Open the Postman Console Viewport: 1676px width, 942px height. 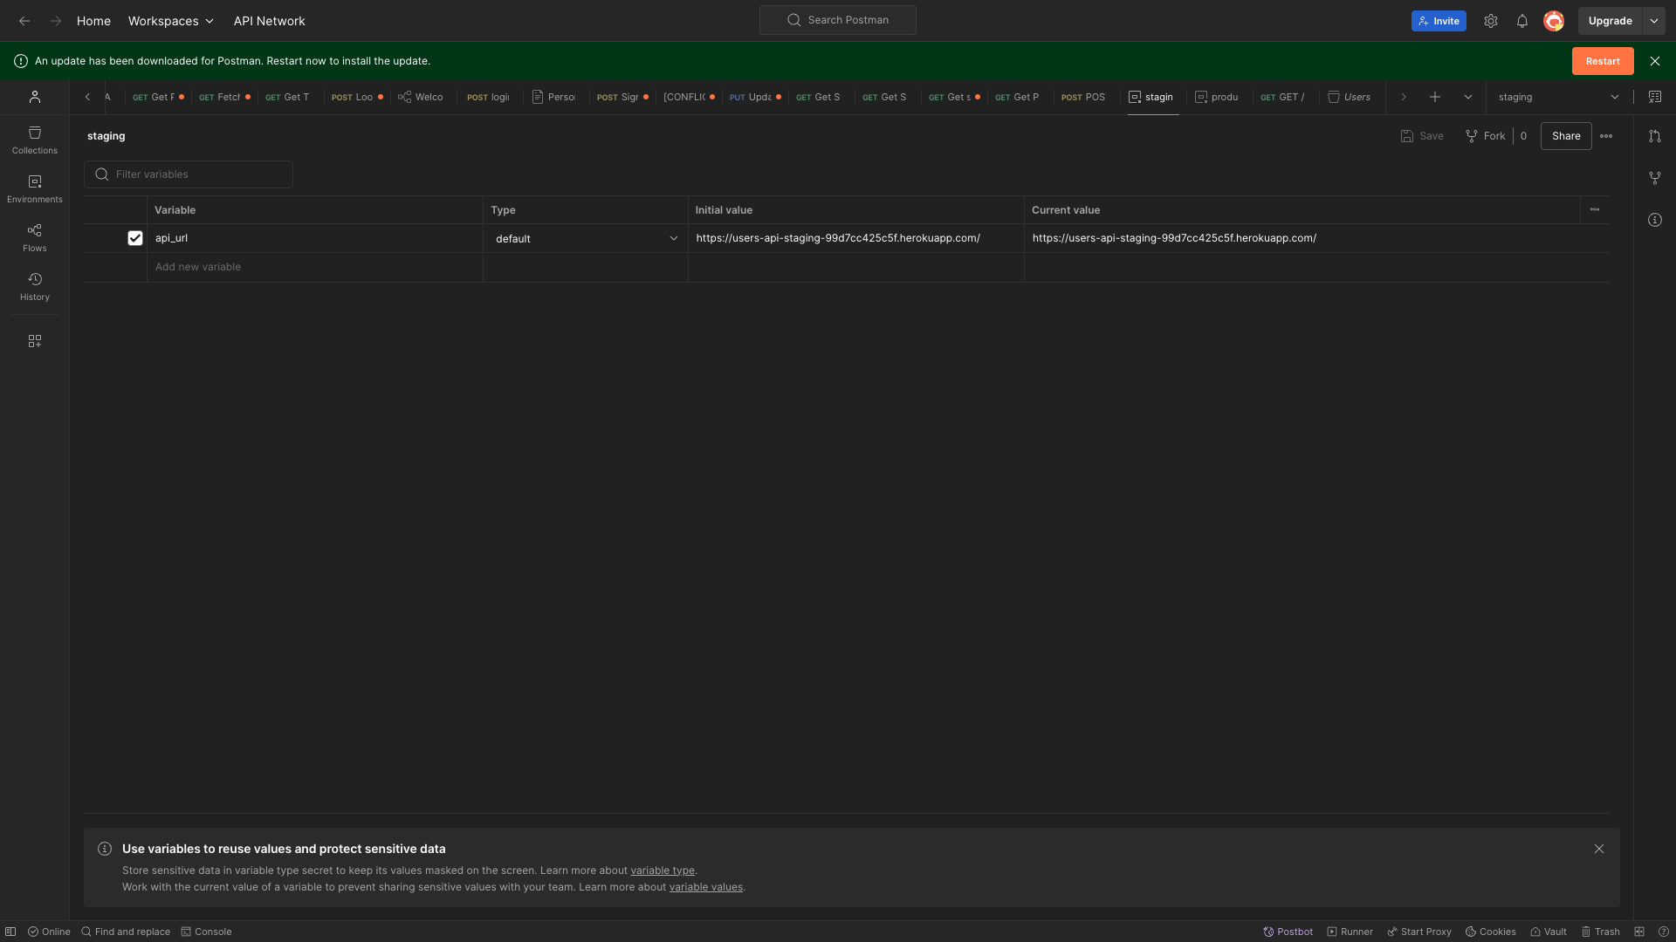click(207, 932)
